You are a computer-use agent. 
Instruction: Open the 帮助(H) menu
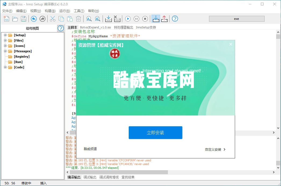(x=93, y=11)
